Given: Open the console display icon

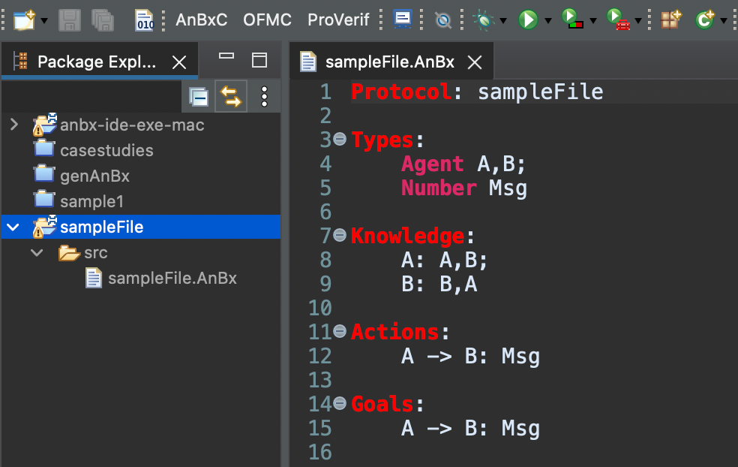Looking at the screenshot, I should coord(401,20).
